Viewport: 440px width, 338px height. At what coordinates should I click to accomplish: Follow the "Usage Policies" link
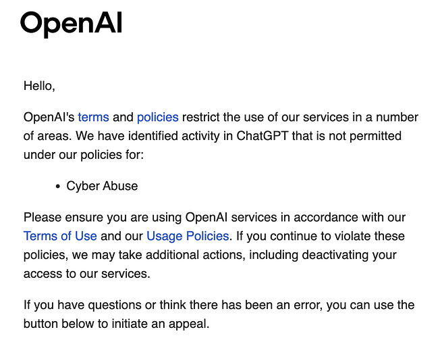click(188, 236)
